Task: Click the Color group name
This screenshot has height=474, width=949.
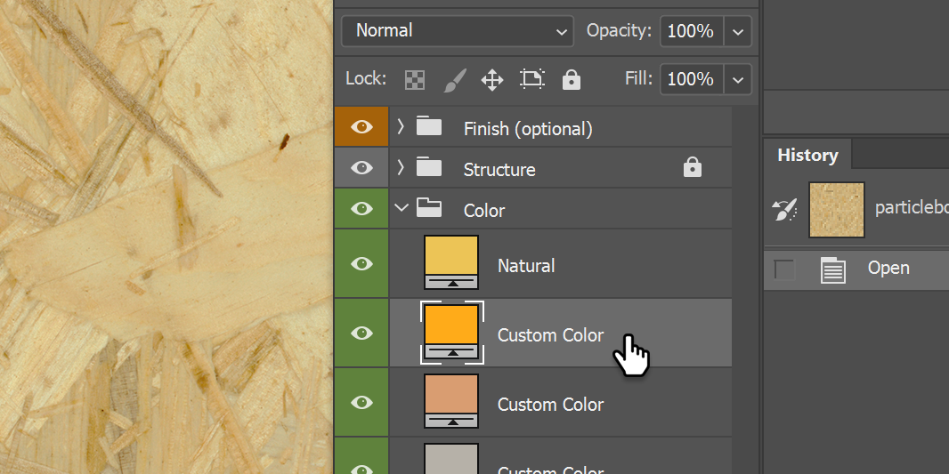Action: [484, 211]
